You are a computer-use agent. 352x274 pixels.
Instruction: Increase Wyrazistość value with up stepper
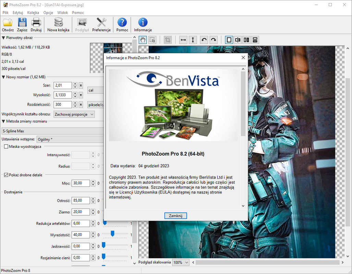coord(93,233)
